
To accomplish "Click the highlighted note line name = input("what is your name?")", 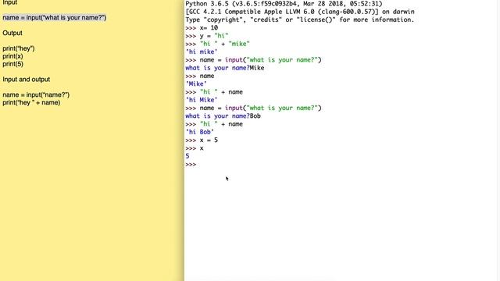I will tap(55, 17).
